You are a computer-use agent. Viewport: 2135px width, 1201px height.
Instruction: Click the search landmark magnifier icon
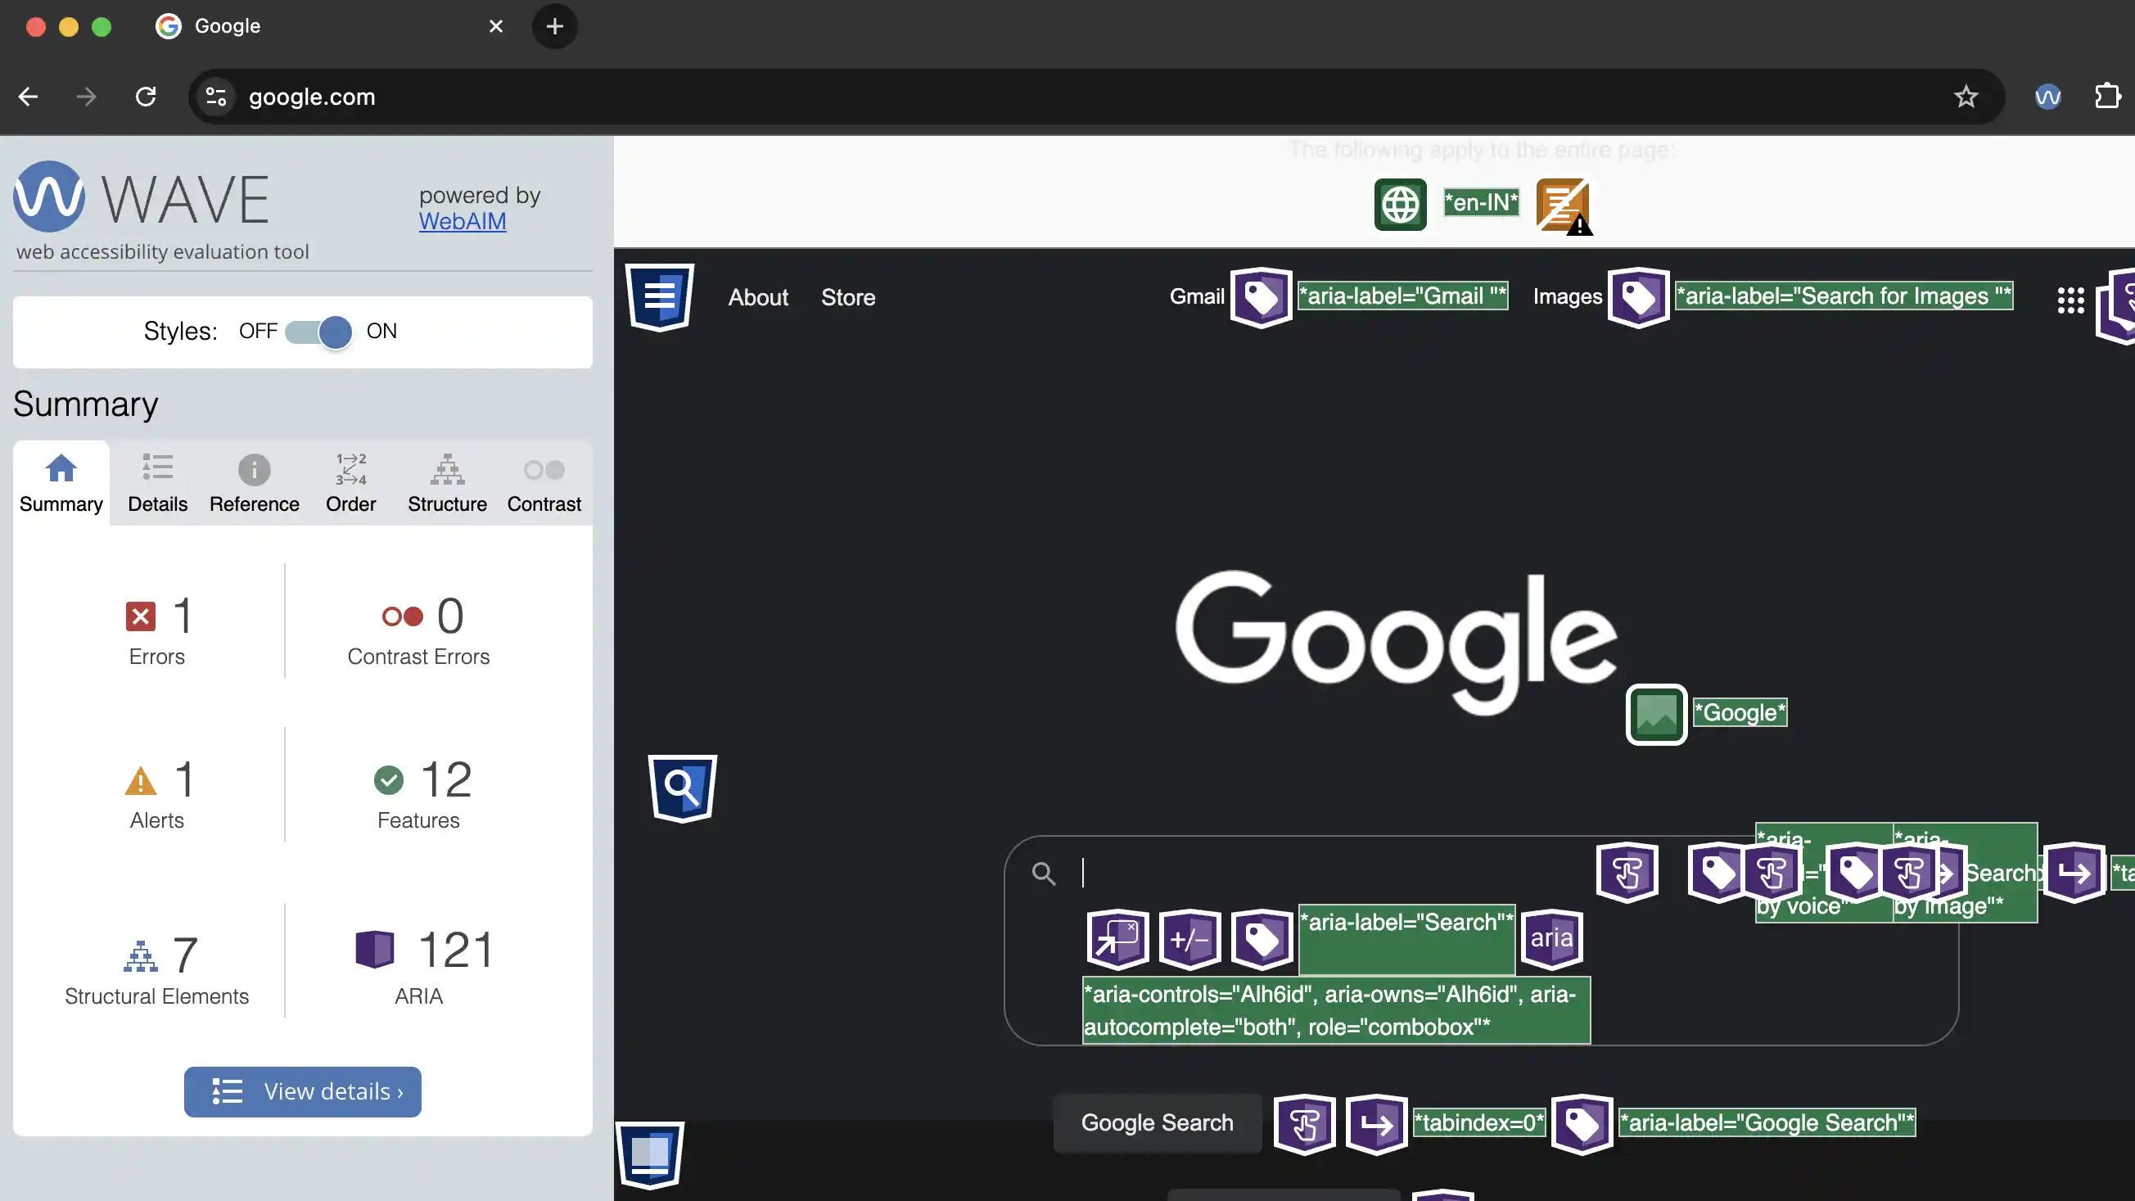(682, 788)
